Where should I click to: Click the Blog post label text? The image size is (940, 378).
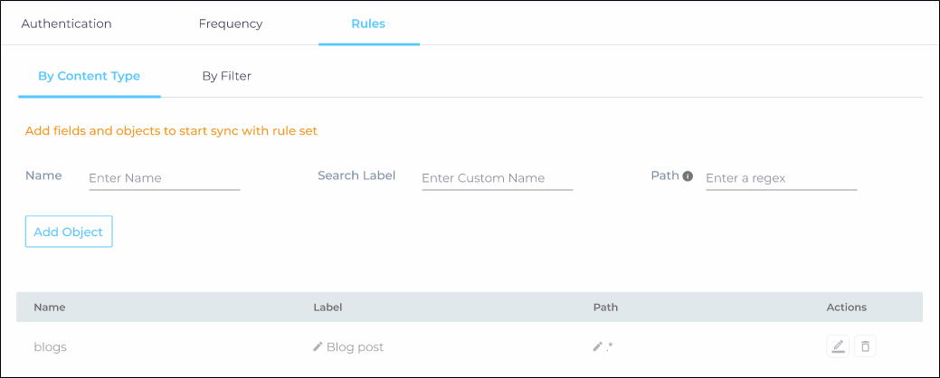pyautogui.click(x=355, y=347)
